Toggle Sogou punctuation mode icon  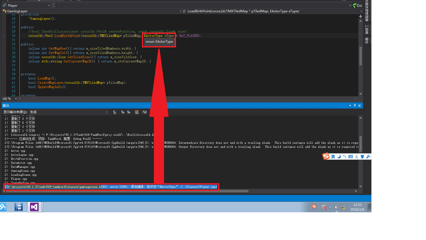coord(345,157)
